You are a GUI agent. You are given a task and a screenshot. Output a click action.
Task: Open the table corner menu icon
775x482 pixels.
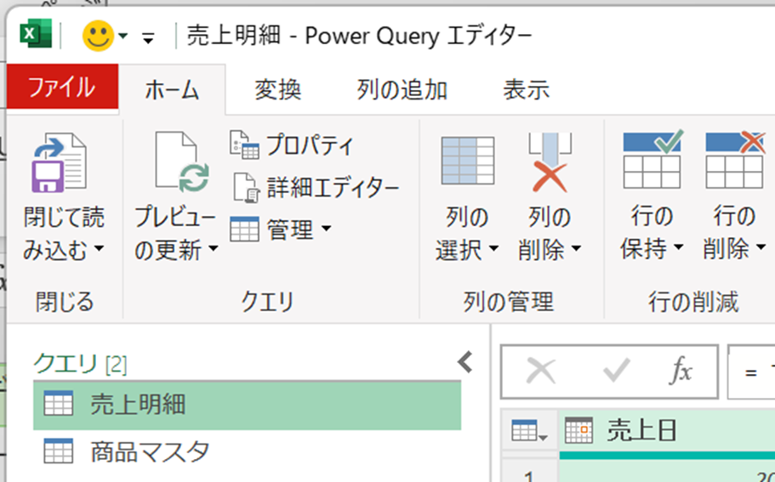tap(529, 431)
